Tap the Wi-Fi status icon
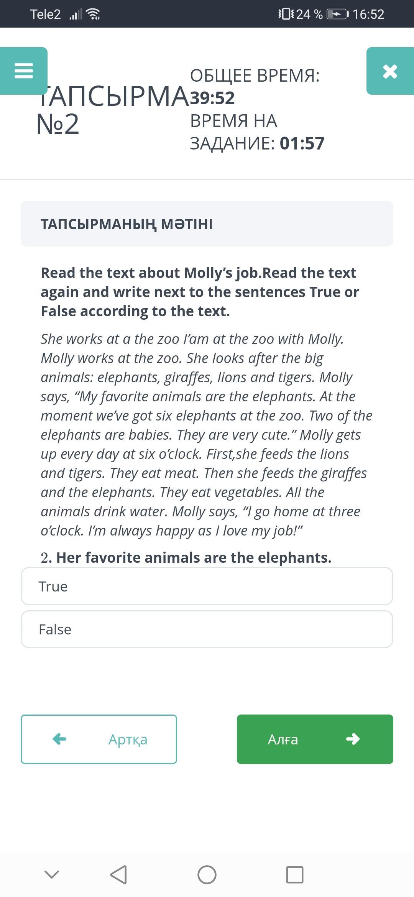The width and height of the screenshot is (414, 897). [93, 14]
